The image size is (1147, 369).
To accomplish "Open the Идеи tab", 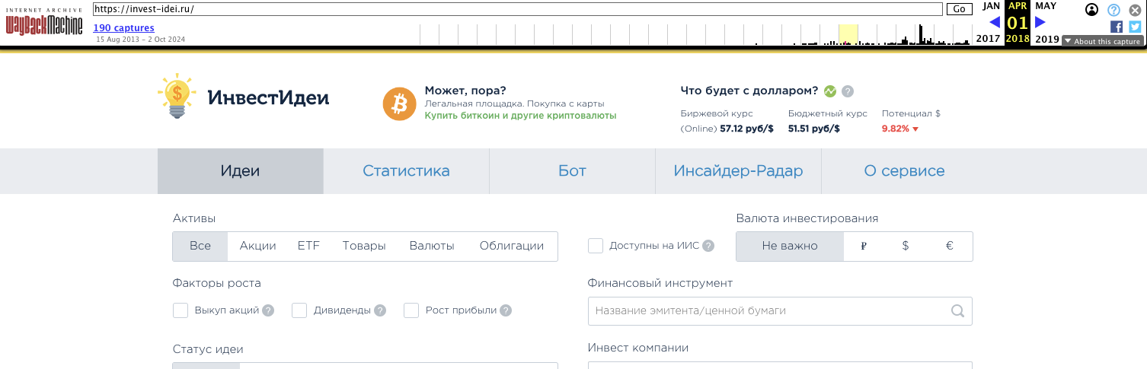I will (x=241, y=171).
